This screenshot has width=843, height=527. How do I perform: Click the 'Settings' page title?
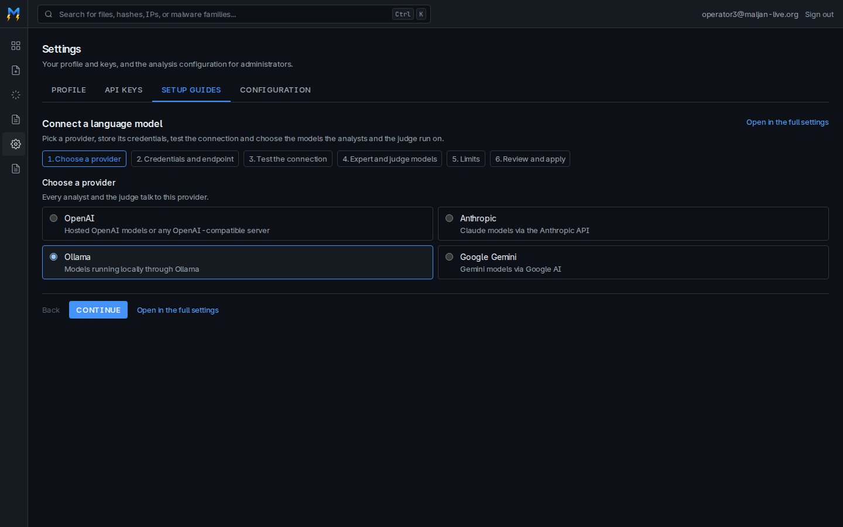pos(61,49)
